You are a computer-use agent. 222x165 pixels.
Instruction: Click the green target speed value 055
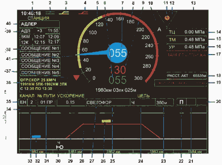pyautogui.click(x=117, y=80)
